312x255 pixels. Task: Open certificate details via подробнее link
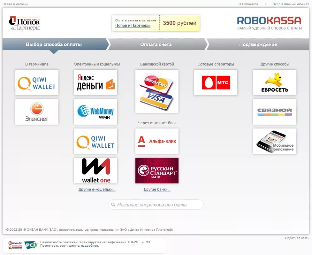(89, 246)
